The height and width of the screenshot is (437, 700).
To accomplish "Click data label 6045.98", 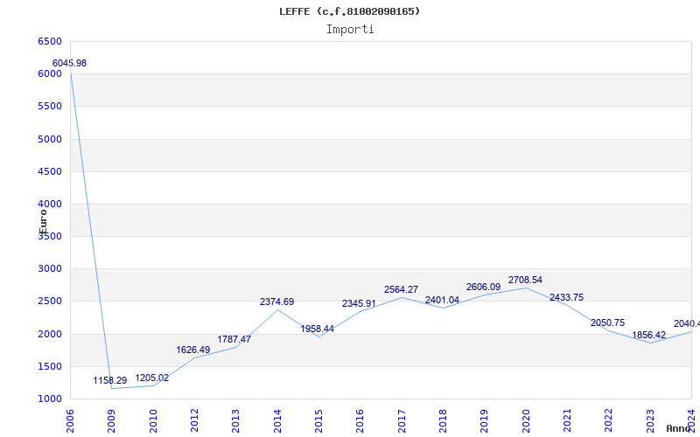I will pyautogui.click(x=69, y=63).
